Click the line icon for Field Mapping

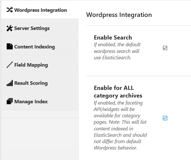point(10,65)
